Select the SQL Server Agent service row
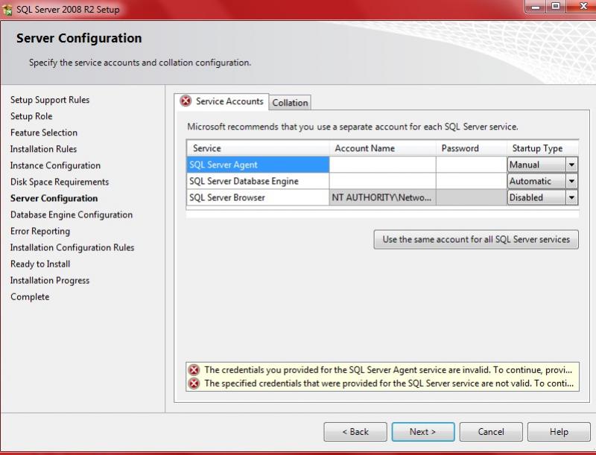 [x=258, y=165]
